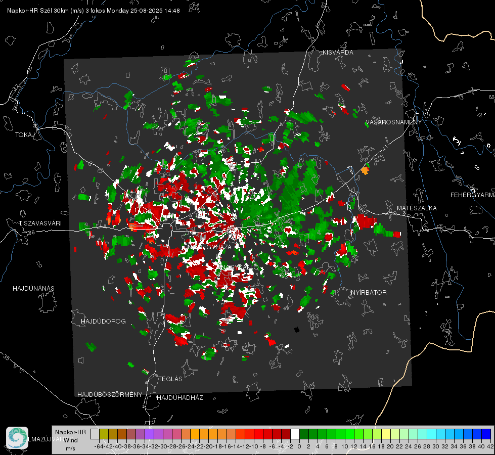Pick the pale yellow swatch between 18 and 20
Screen dimensions: 495x455
coord(386,434)
